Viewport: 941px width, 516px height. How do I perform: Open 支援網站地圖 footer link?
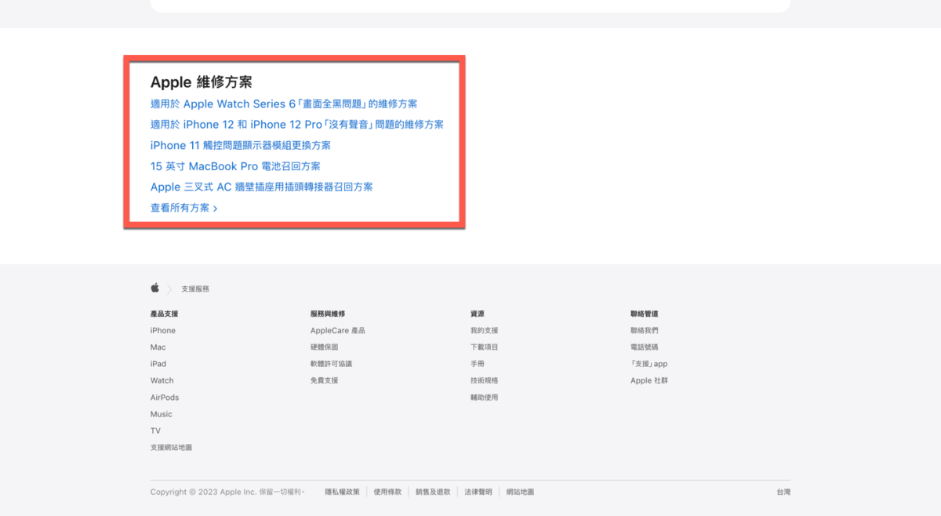171,448
